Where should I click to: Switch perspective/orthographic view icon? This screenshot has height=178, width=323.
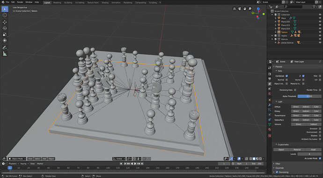pos(235,9)
